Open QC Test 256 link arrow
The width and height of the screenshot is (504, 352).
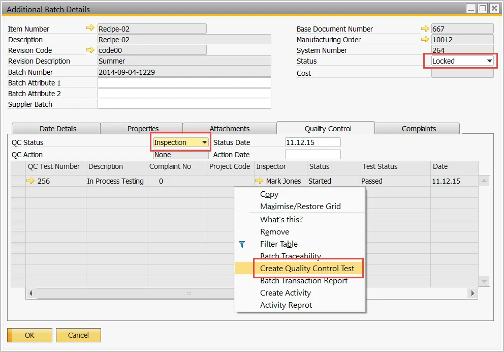coord(30,181)
